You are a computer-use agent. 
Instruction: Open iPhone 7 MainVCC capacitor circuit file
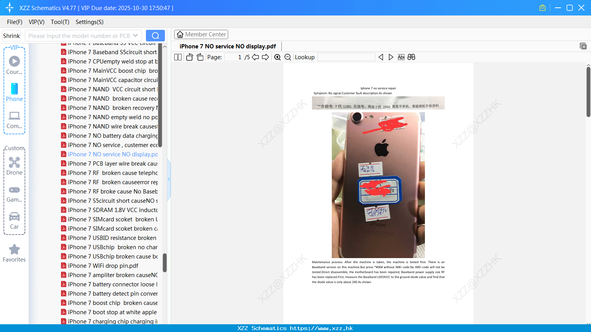[x=109, y=80]
